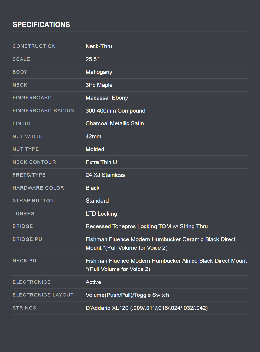Select the 300-400mm Compound radius value
The width and height of the screenshot is (260, 352).
coord(115,111)
